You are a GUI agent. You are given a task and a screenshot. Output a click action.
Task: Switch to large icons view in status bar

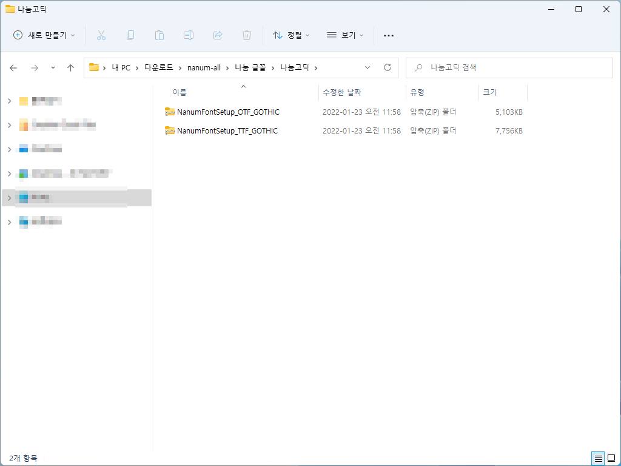point(611,459)
